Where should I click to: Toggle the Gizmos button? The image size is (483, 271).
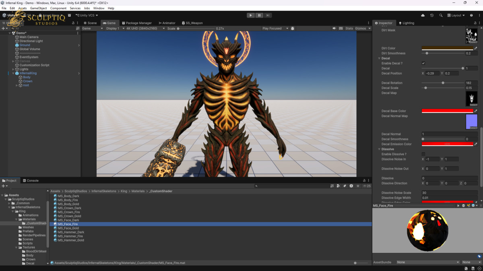[x=360, y=29]
